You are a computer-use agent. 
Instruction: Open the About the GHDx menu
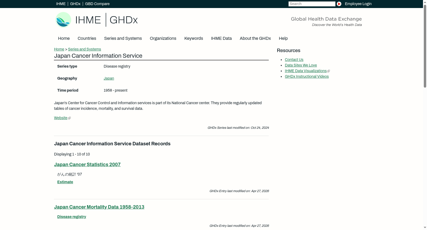pyautogui.click(x=255, y=38)
